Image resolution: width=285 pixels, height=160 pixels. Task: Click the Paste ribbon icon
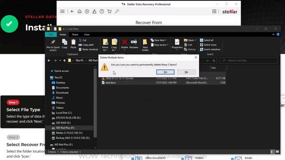click(x=73, y=44)
